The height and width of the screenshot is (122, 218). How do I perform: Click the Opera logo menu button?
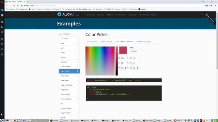coord(2,2)
